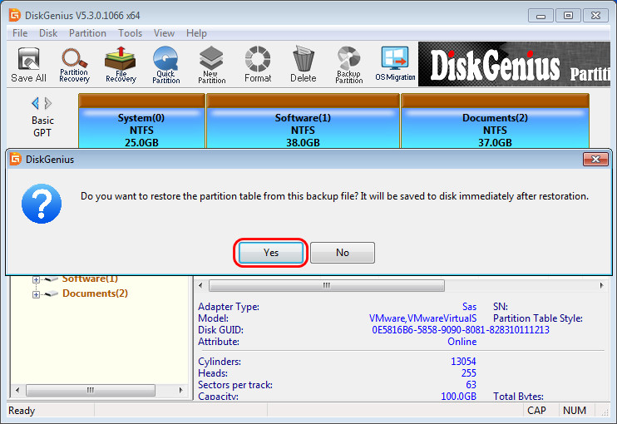Click the DiskGenius banner image
Viewport: 617px width, 424px height.
point(514,64)
